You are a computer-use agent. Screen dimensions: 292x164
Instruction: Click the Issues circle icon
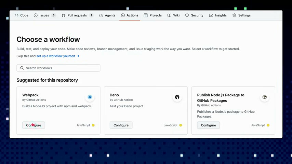(36, 15)
